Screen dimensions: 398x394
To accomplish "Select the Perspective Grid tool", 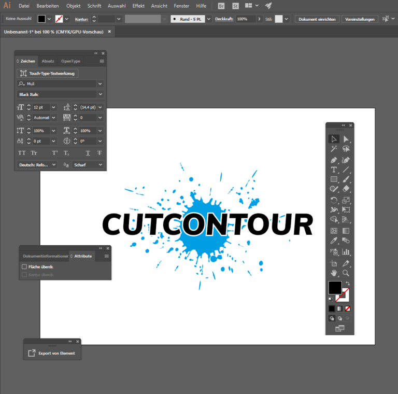I will pyautogui.click(x=346, y=219).
